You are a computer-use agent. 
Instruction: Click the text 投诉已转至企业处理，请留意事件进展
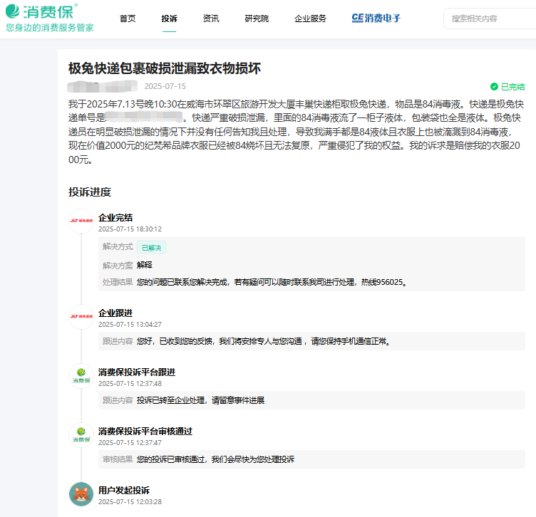pos(201,400)
